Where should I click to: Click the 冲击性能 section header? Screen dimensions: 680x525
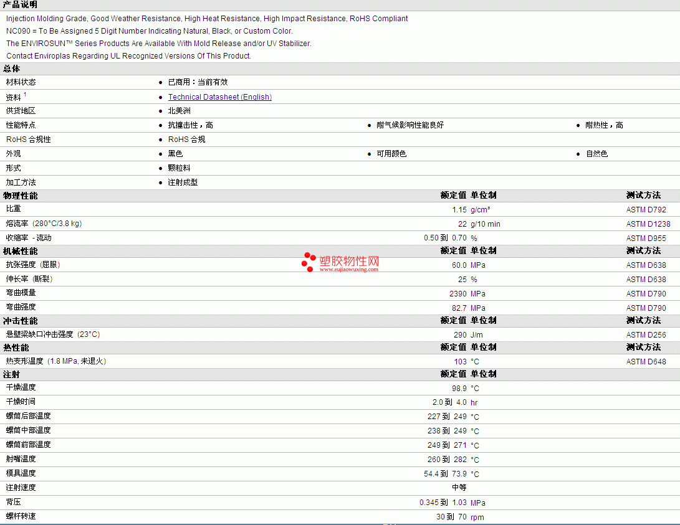21,321
